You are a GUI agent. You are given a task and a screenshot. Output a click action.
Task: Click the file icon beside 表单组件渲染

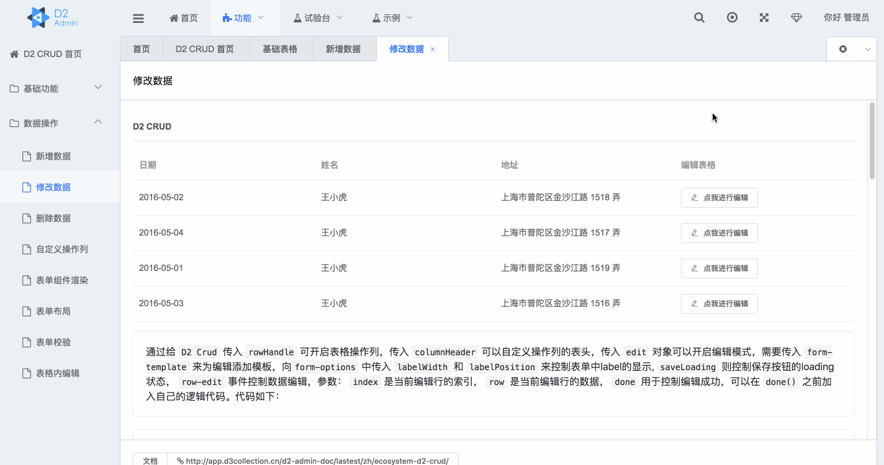(x=27, y=280)
